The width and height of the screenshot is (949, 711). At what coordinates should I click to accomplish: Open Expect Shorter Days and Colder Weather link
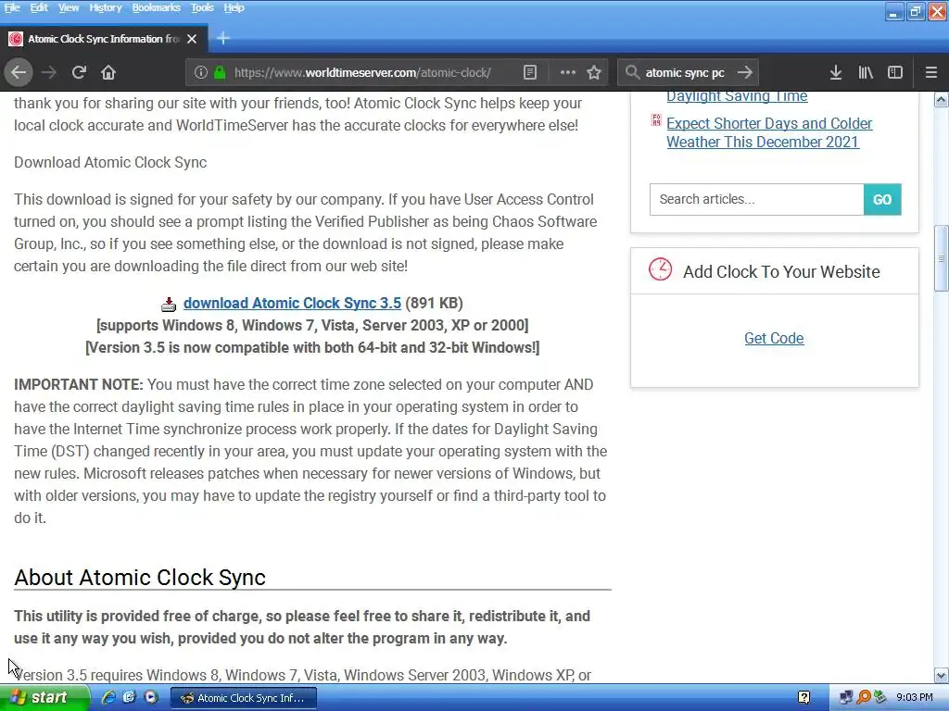[x=769, y=132]
